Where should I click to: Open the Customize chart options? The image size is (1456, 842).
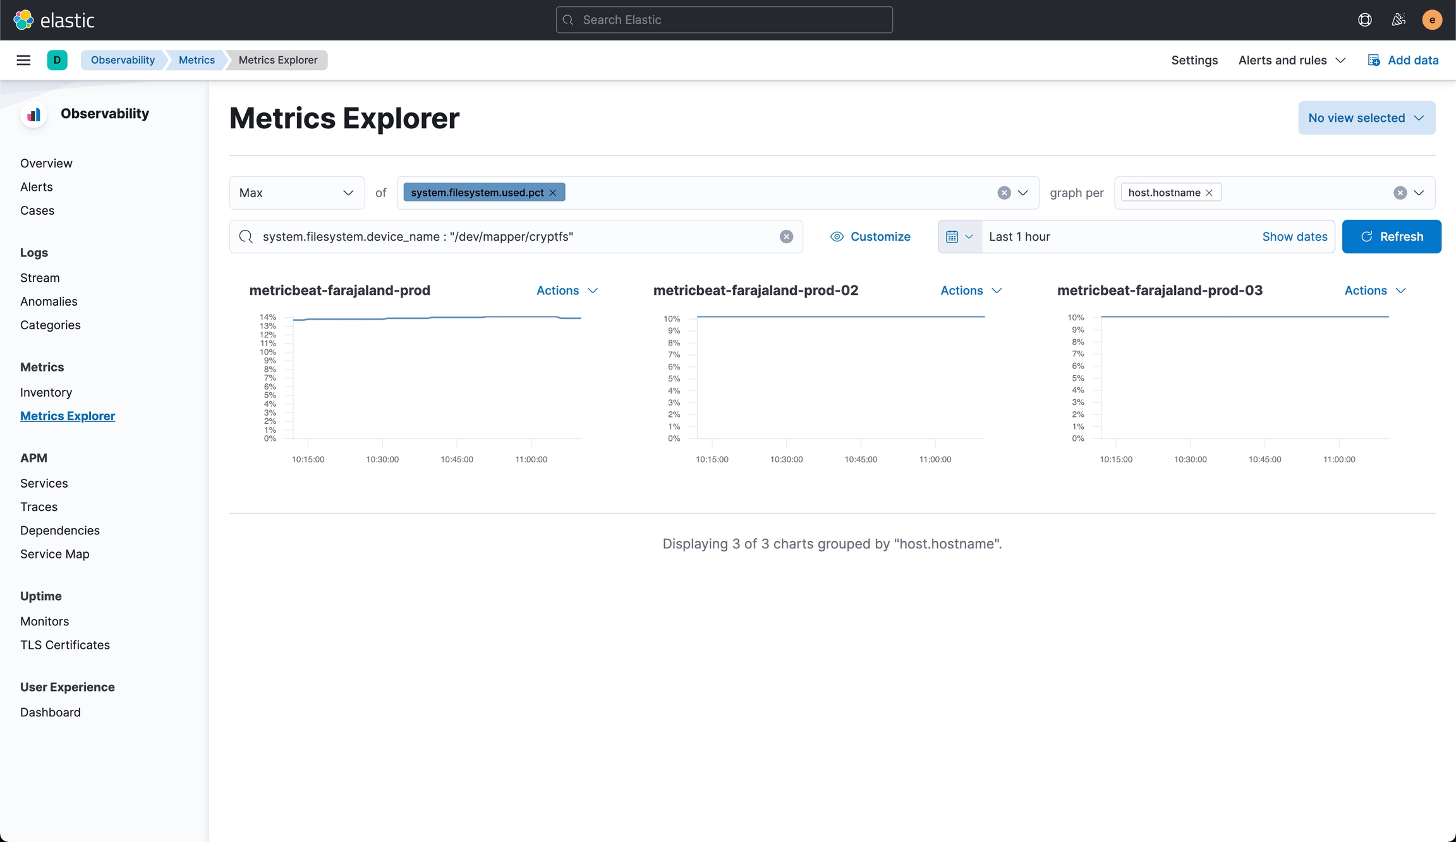[870, 237]
